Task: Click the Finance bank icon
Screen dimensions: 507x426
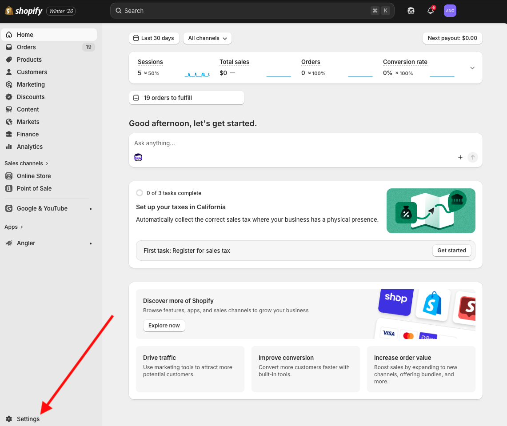Action: [9, 134]
